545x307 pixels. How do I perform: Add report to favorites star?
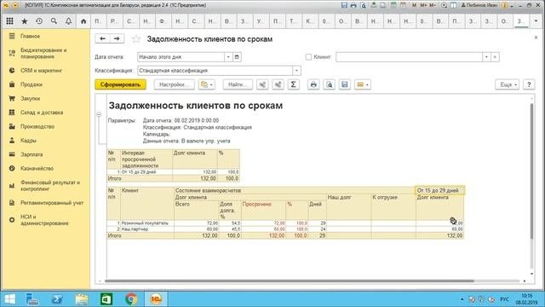coord(136,39)
